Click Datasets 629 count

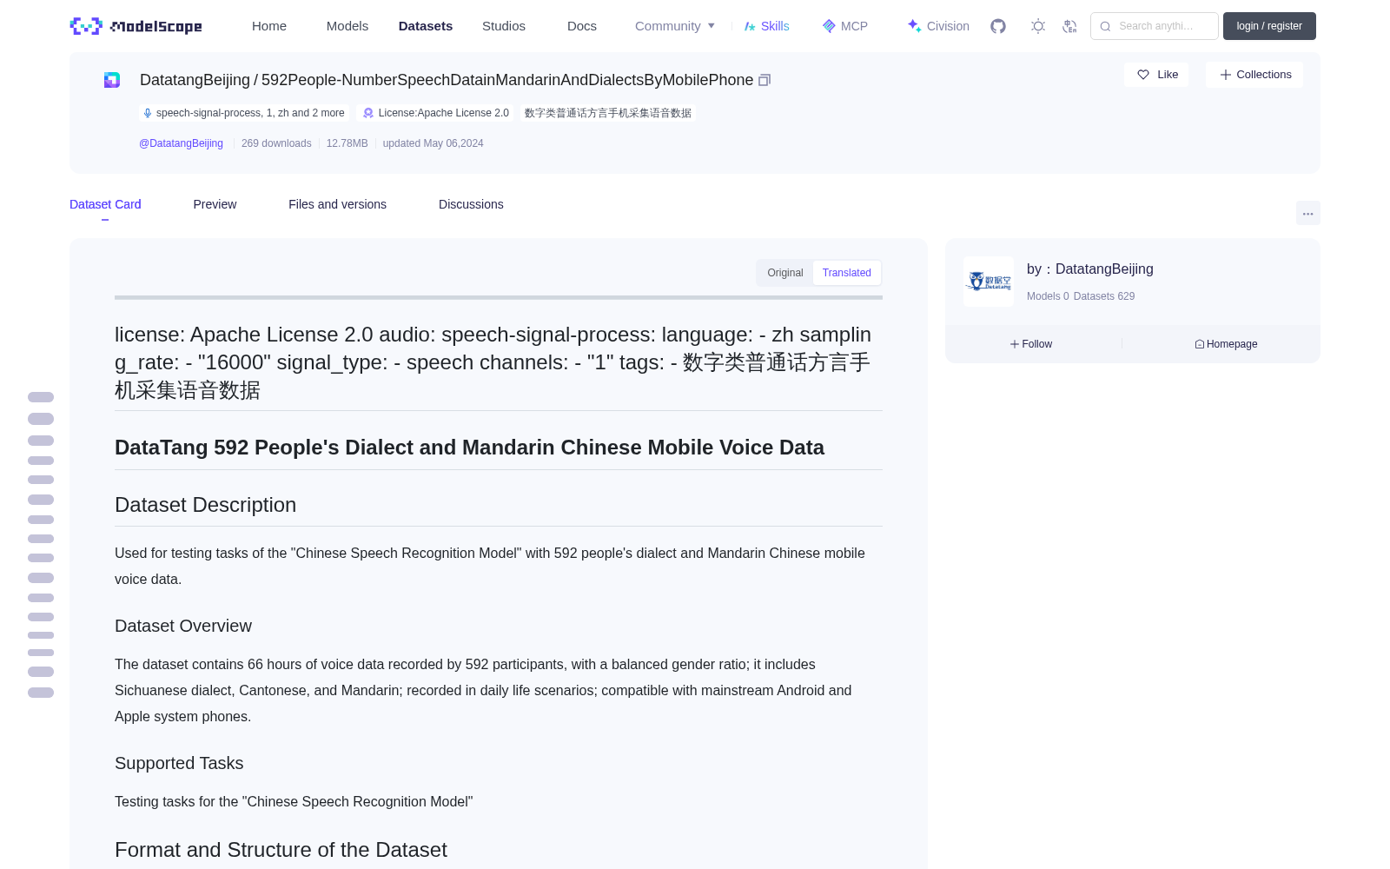coord(1104,296)
